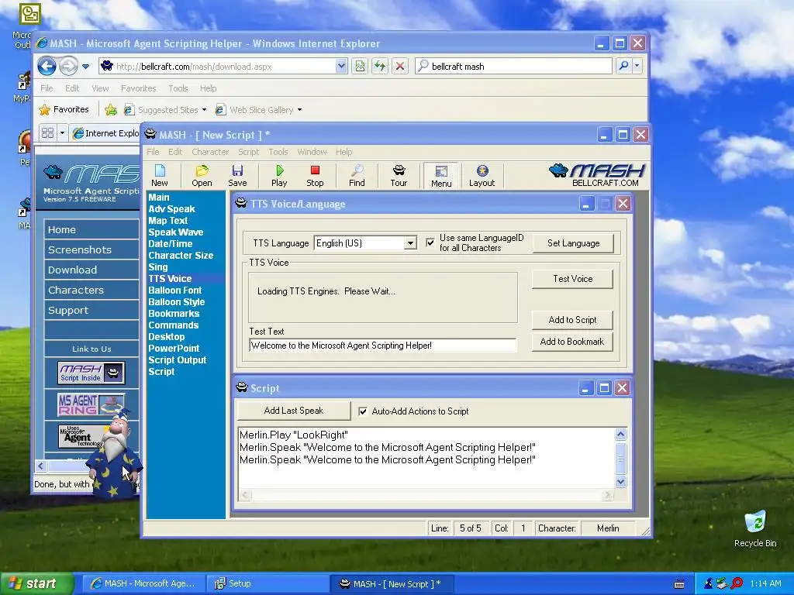Select Balloon Font in the MASH sidebar

point(174,291)
